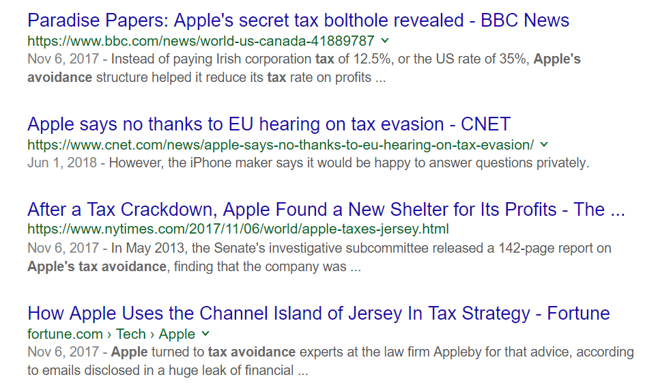658x390 pixels.
Task: Click the bbc.com green URL
Action: [x=201, y=40]
